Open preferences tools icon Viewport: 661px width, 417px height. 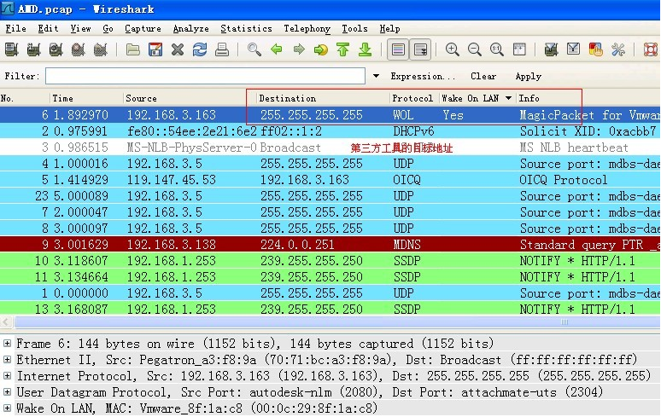618,49
